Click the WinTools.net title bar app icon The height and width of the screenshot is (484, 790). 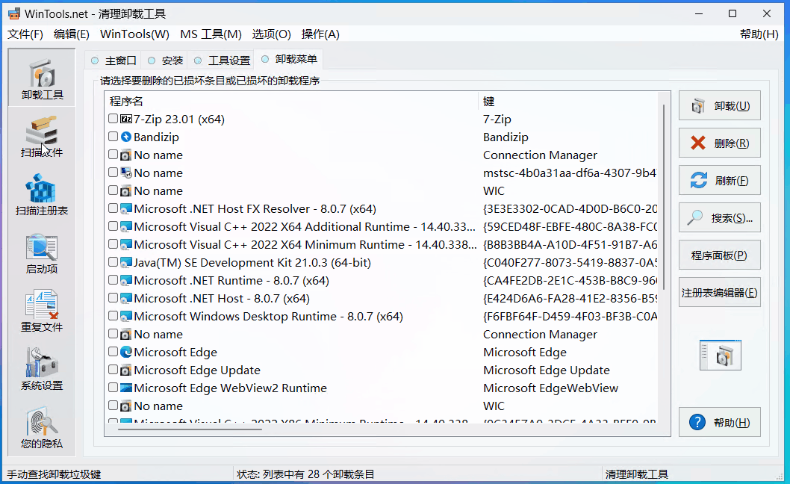click(14, 13)
